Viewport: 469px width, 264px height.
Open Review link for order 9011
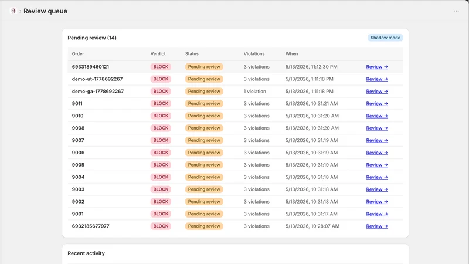click(x=377, y=104)
